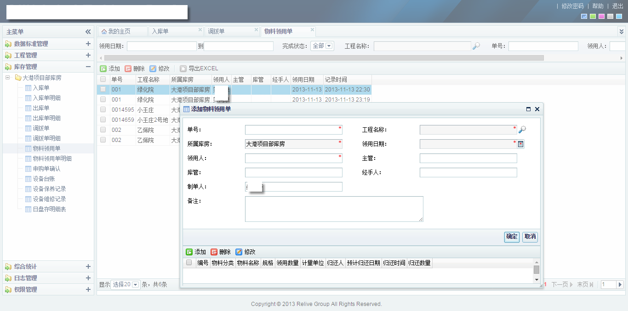628x311 pixels.
Task: Close the 物料领用单 tab
Action: point(312,30)
